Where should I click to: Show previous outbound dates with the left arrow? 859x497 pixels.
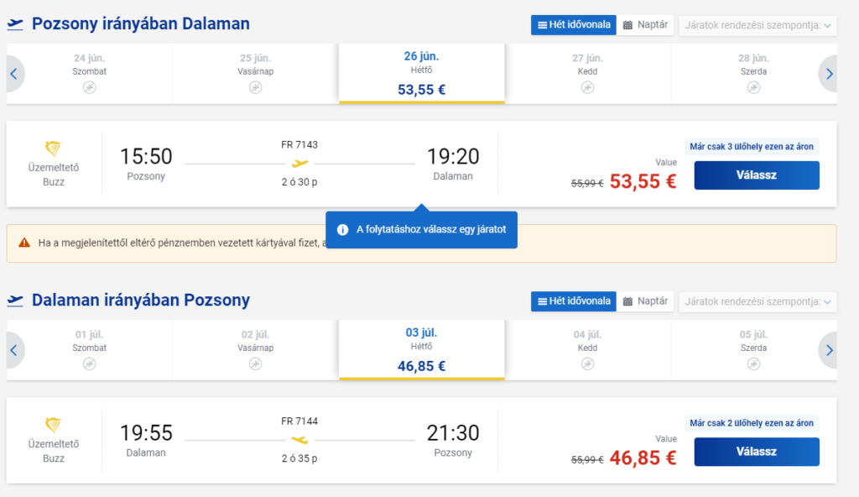click(x=14, y=74)
